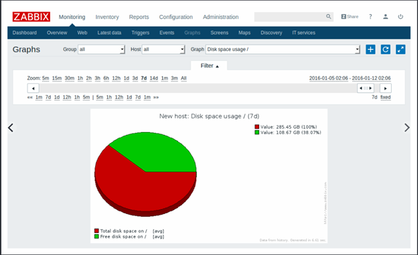Screen dimensions: 418x255
Task: Open the Monitoring menu
Action: (x=72, y=17)
